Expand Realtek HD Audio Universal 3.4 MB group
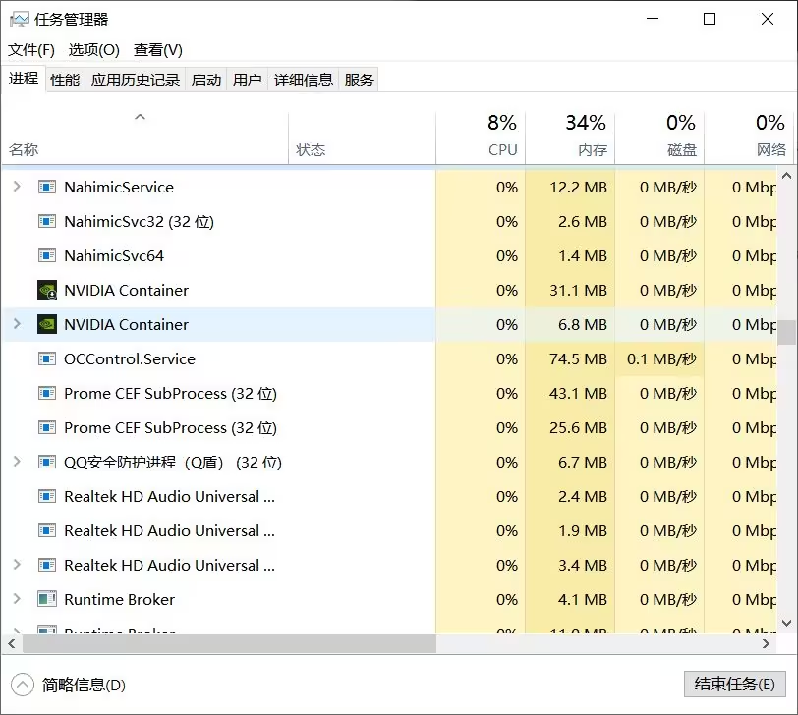798x715 pixels. click(17, 565)
